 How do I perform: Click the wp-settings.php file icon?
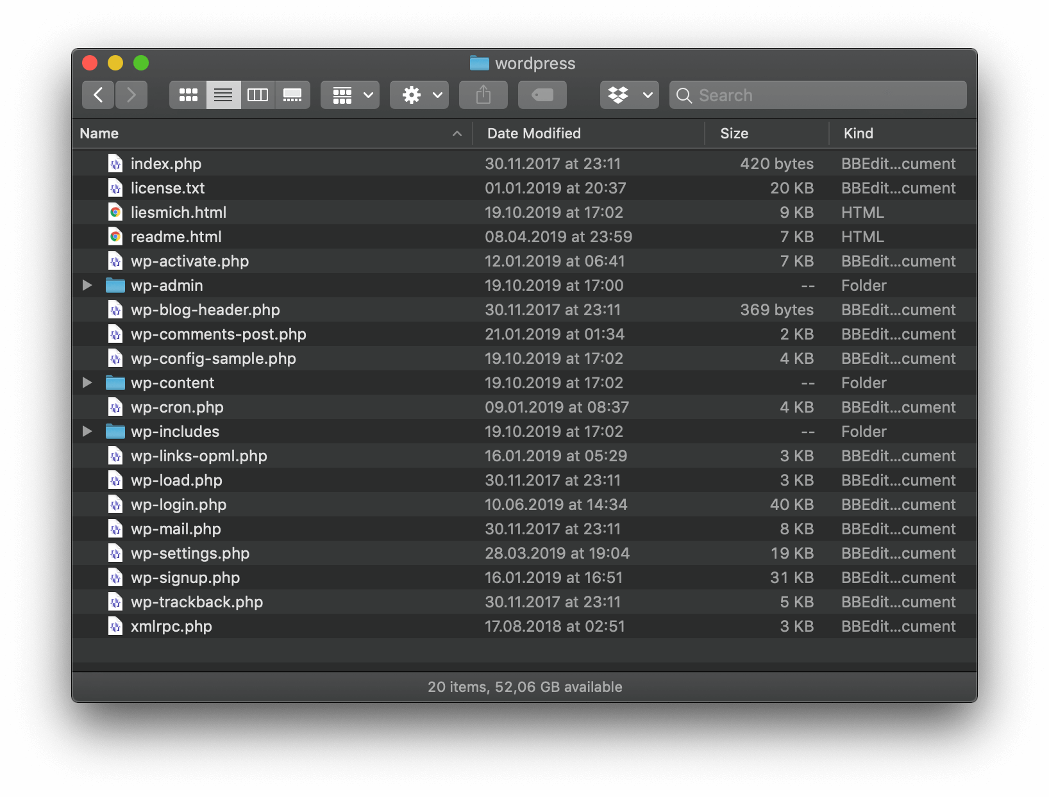click(115, 553)
